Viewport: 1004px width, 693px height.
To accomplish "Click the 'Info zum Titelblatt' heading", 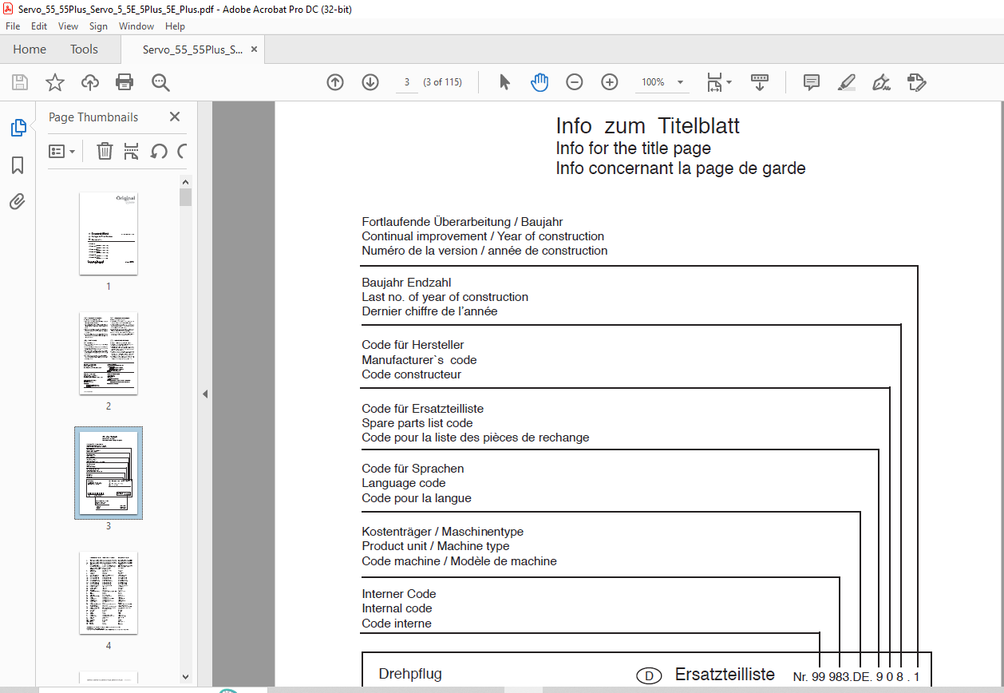I will point(648,126).
